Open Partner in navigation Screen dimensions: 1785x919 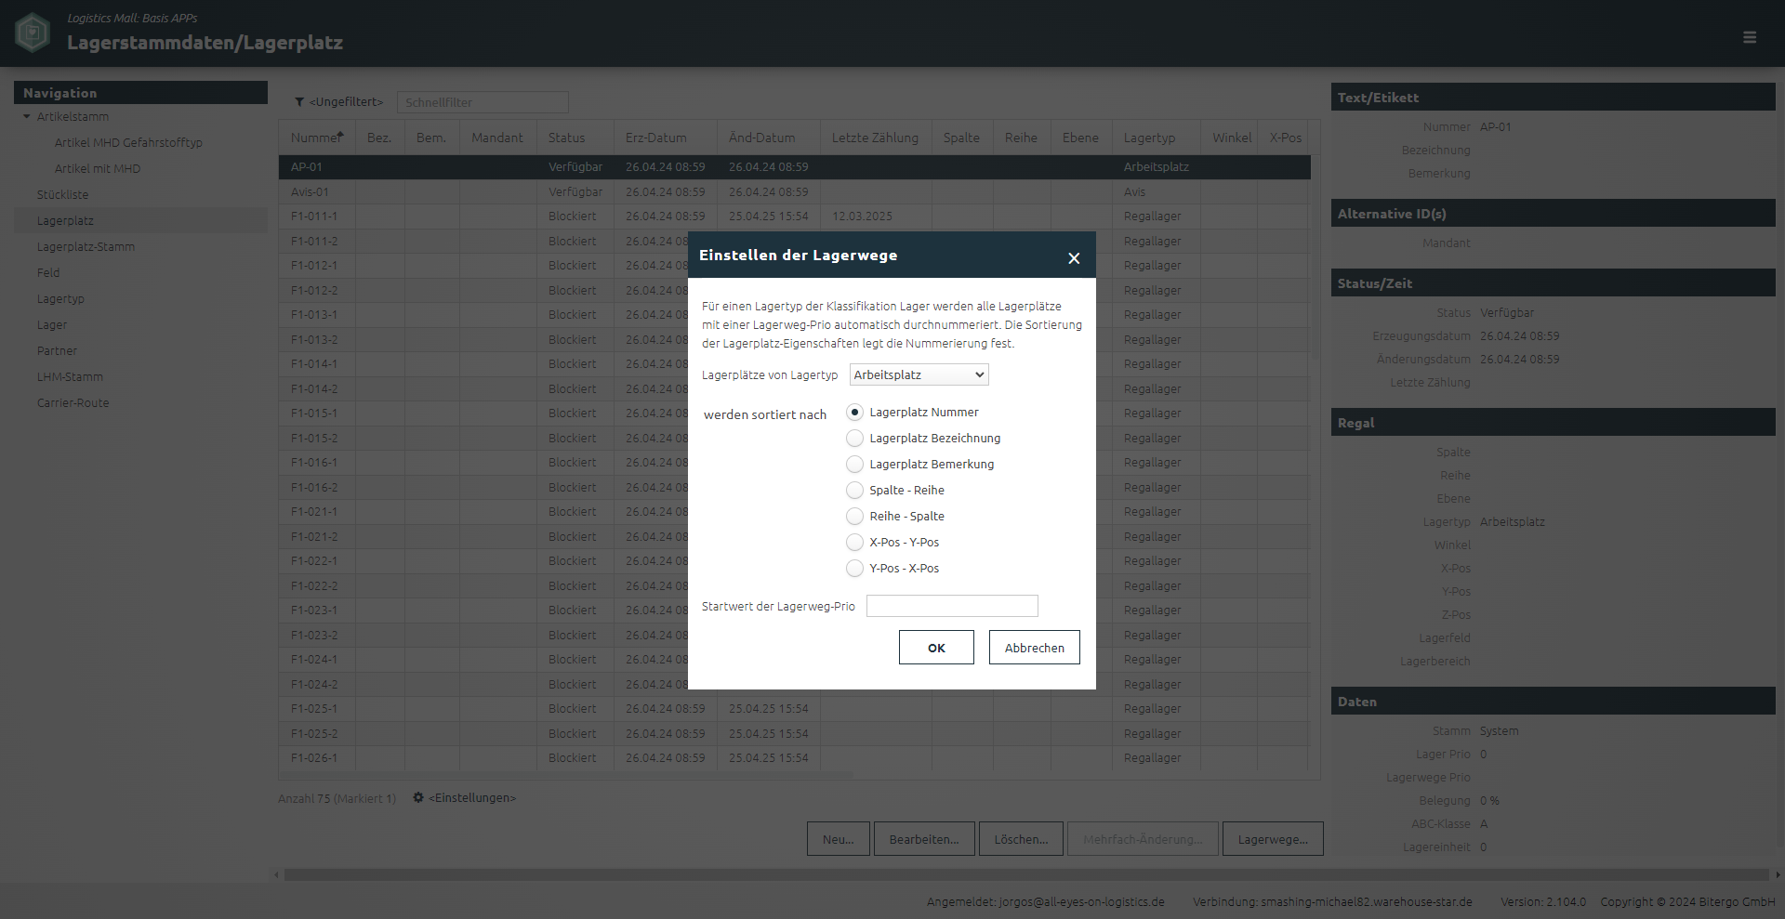[57, 351]
